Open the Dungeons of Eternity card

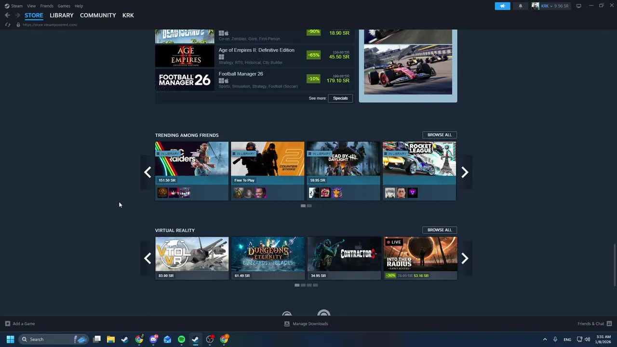pyautogui.click(x=268, y=258)
